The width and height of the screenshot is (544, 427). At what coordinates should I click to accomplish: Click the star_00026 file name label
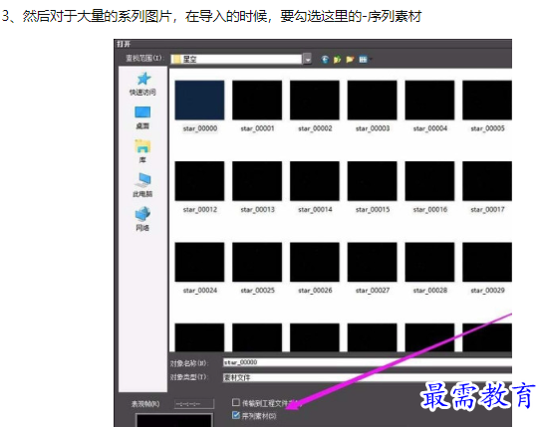tap(315, 291)
